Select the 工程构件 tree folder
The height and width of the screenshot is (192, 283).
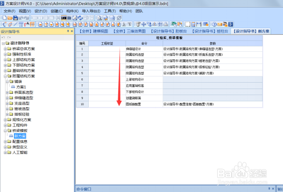(x=20, y=125)
